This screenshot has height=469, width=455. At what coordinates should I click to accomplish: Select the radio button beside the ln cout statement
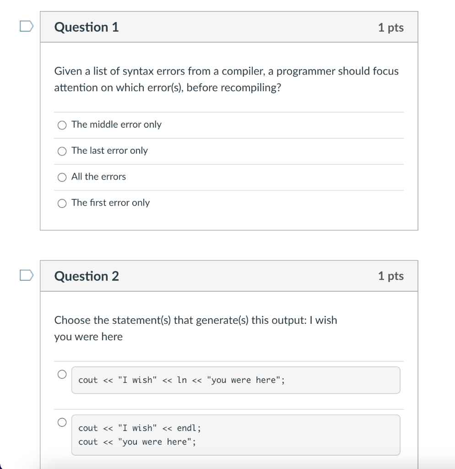click(62, 374)
